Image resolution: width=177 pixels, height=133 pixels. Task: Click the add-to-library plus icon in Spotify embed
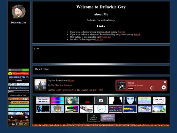tap(152, 88)
